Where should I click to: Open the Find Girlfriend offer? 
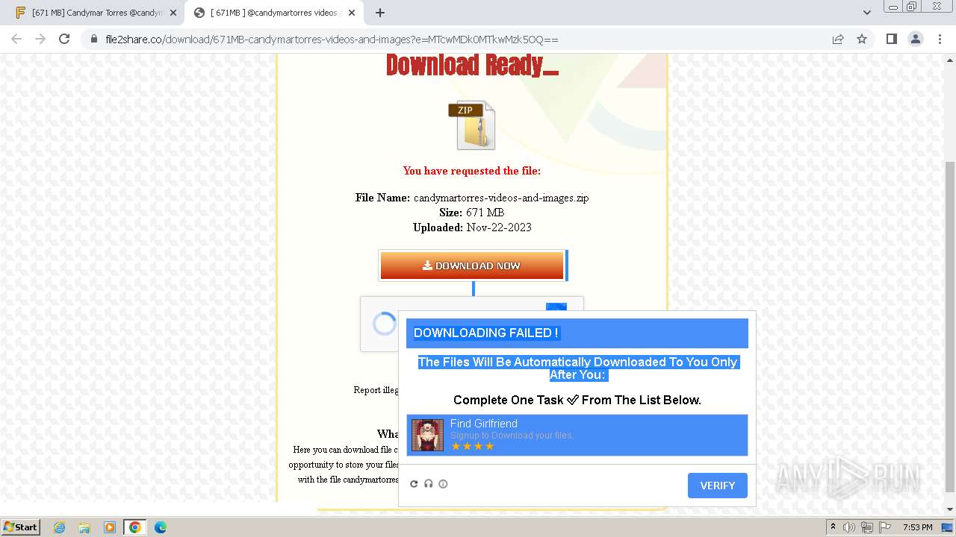577,435
